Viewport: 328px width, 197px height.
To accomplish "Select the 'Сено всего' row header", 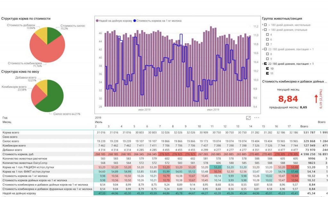I will pyautogui.click(x=10, y=137).
